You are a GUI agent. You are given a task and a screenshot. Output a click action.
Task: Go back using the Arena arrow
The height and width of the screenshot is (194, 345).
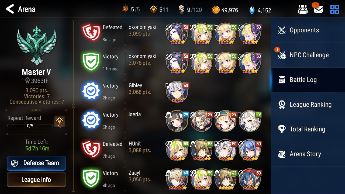(10, 9)
